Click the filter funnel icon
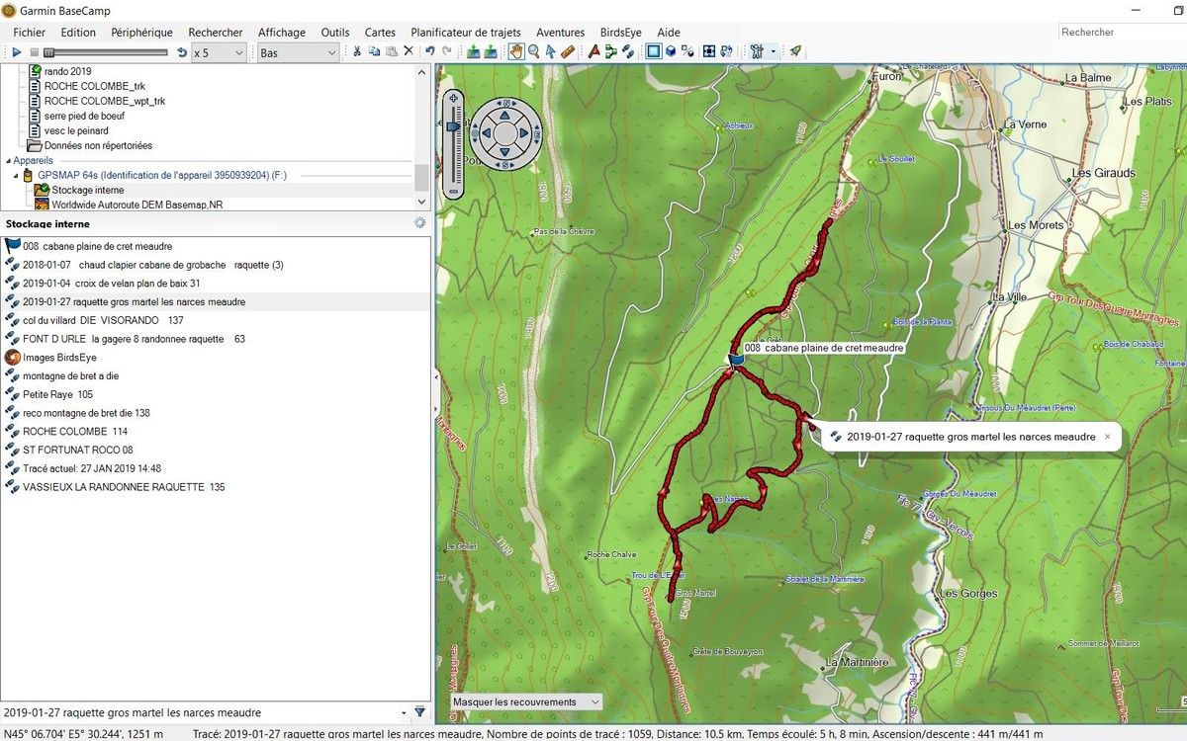1187x741 pixels. [419, 712]
